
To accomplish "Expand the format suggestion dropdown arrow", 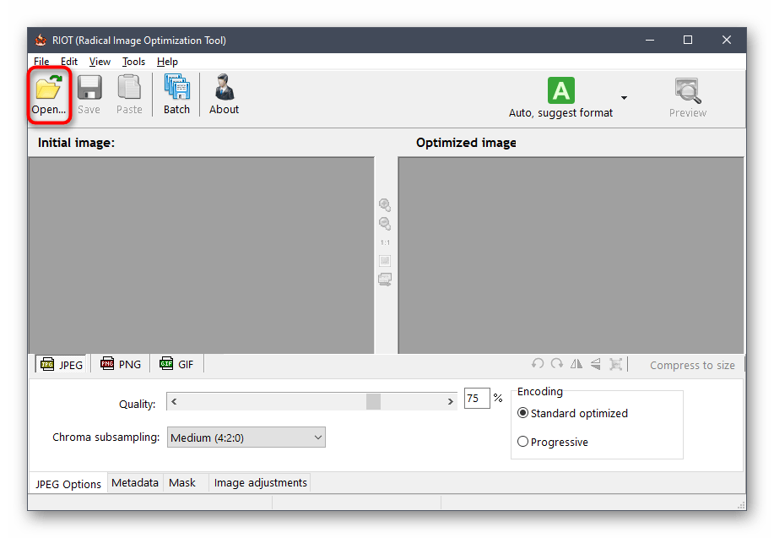I will (x=624, y=98).
